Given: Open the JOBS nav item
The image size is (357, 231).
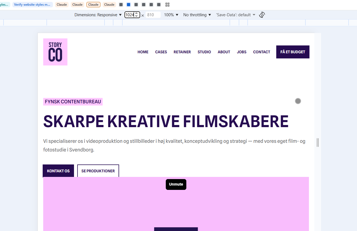Looking at the screenshot, I should (x=242, y=52).
